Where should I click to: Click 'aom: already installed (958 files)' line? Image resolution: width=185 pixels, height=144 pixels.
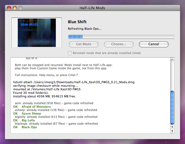[54, 103]
